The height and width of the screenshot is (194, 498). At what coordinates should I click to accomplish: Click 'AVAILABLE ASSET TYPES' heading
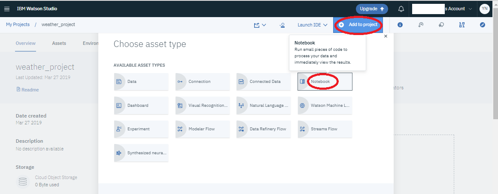(x=139, y=65)
